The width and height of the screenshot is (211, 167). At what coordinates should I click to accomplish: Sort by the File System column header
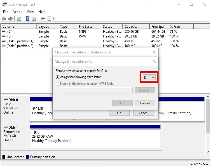(x=89, y=26)
